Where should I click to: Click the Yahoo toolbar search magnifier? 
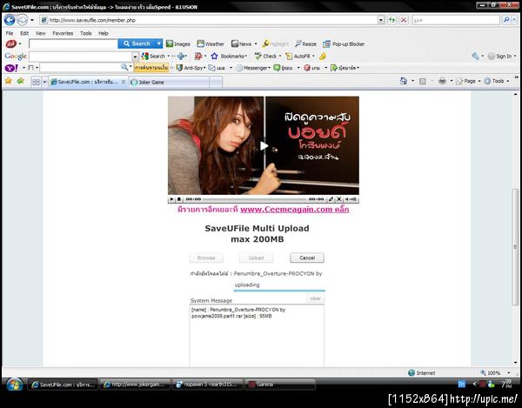pos(124,67)
